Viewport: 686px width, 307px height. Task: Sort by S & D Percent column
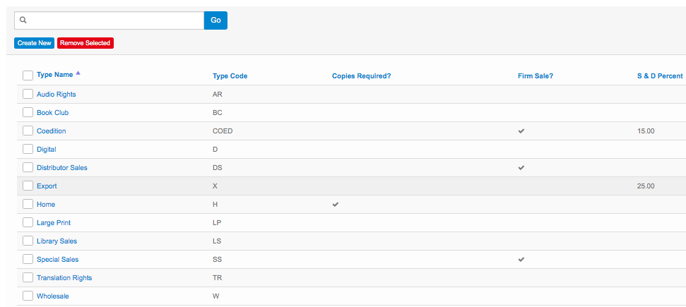click(660, 76)
